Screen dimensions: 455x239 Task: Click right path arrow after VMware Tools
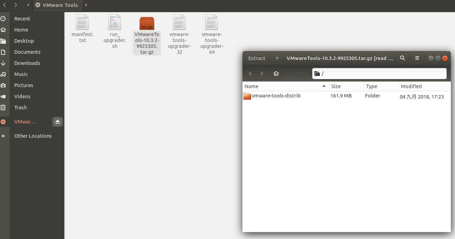86,5
